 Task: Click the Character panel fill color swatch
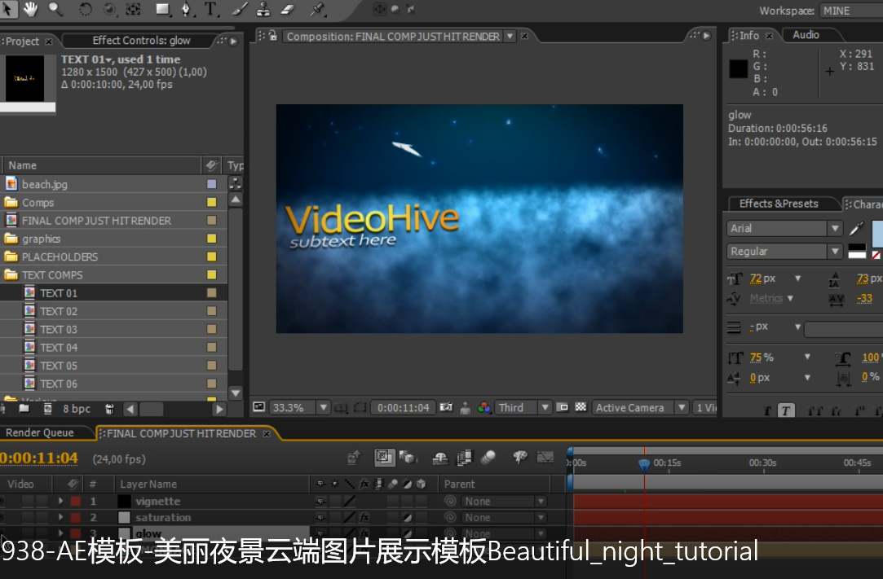pos(876,234)
